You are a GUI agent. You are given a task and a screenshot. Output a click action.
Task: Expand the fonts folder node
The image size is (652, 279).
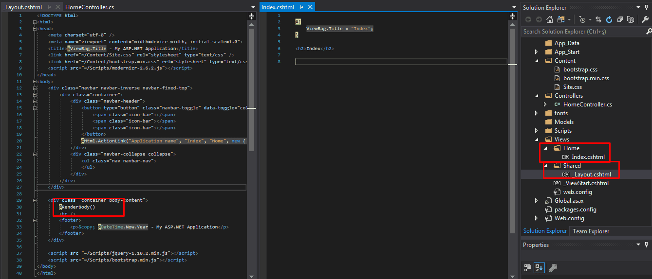[x=537, y=113]
